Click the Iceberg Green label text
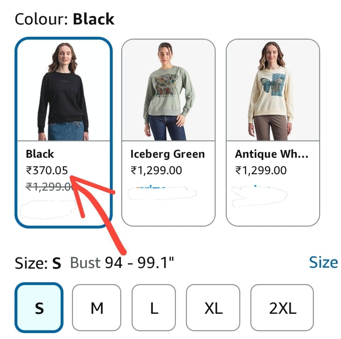341x339 pixels. point(168,154)
